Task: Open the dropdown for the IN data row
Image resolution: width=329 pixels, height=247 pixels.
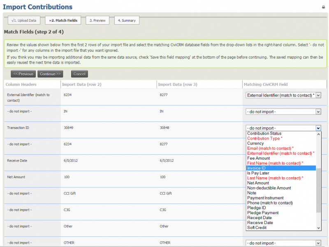Action: click(x=283, y=112)
